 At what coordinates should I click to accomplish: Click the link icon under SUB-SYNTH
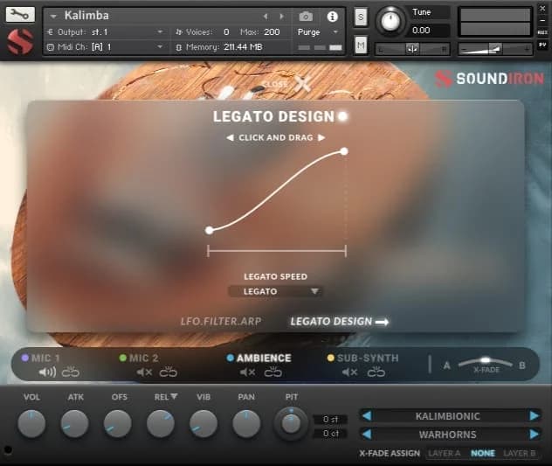coord(376,372)
